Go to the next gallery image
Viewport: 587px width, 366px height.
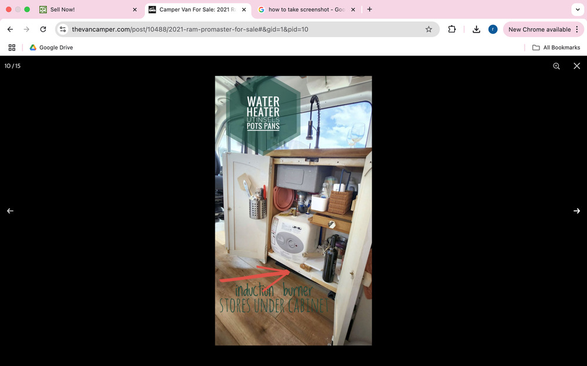(x=576, y=211)
